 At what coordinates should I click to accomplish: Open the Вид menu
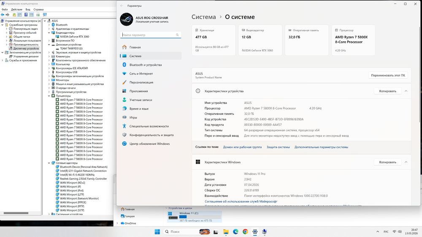tap(28, 9)
